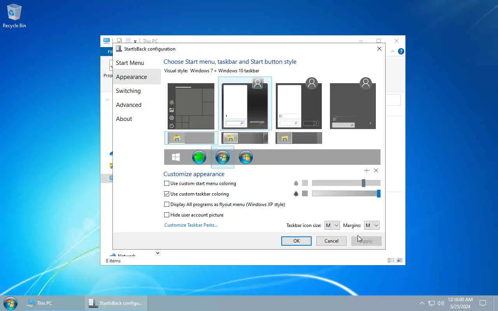This screenshot has height=311, width=498.
Task: Pick taskbar color swatch
Action: tap(305, 194)
